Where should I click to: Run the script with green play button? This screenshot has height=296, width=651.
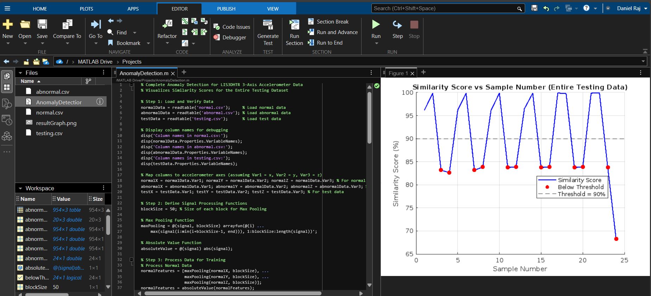[376, 24]
